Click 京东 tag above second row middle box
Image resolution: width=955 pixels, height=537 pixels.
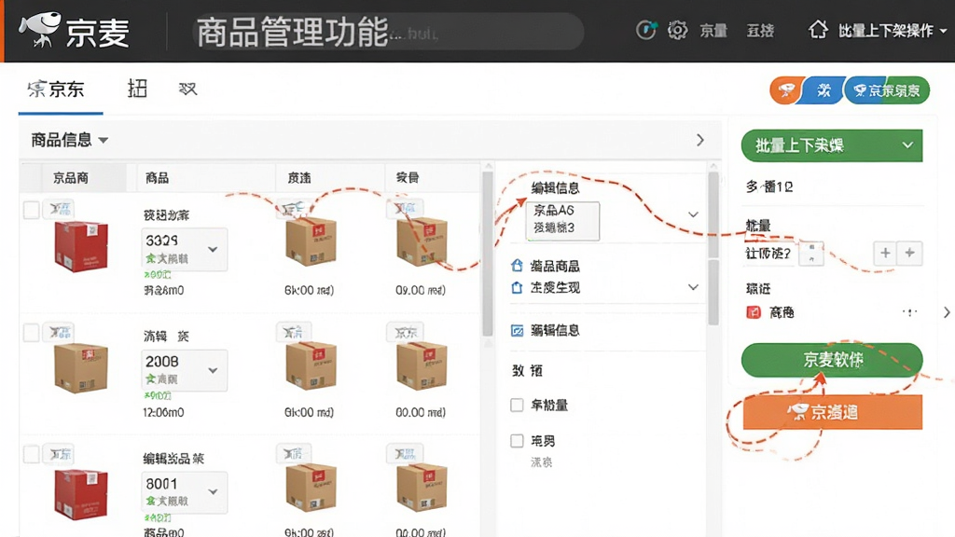294,333
